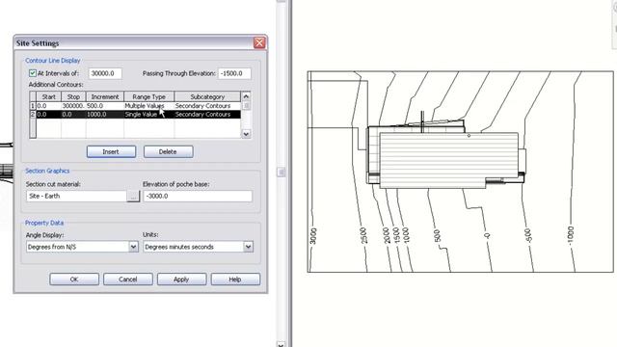Click the 500 contour label in site view
617x347 pixels.
[x=437, y=236]
